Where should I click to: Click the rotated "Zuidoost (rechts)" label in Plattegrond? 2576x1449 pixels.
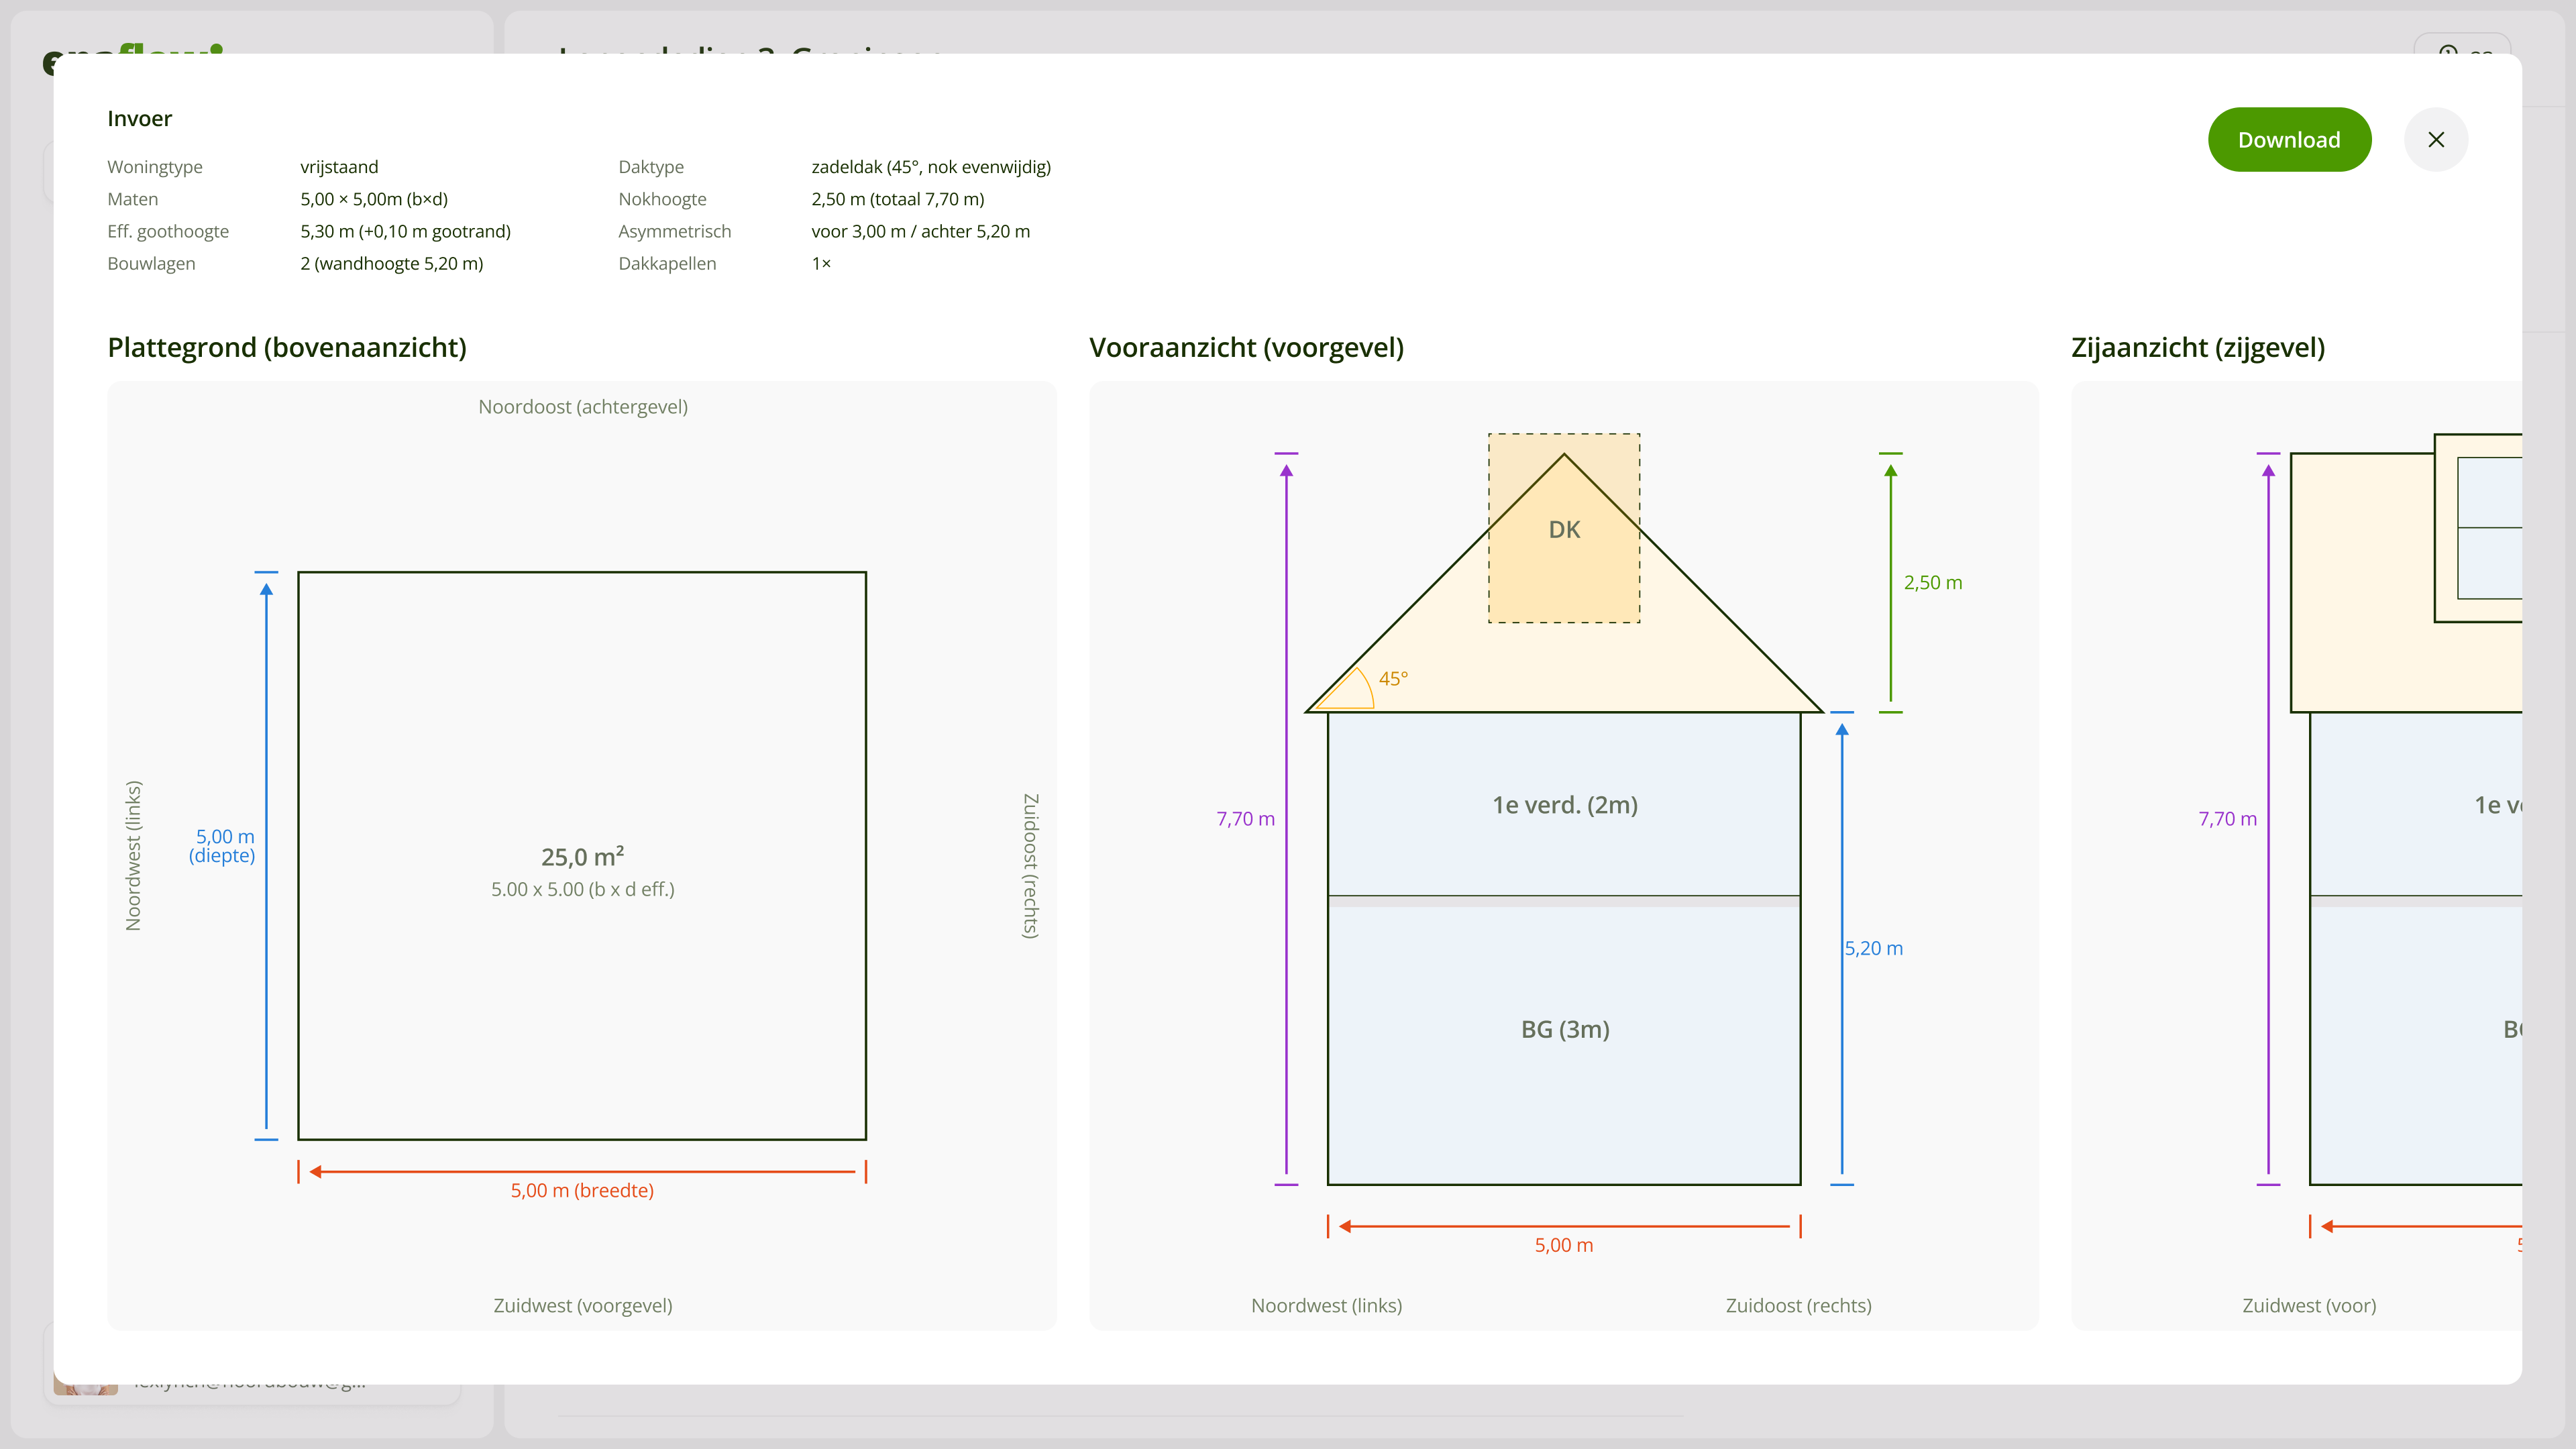tap(1031, 866)
